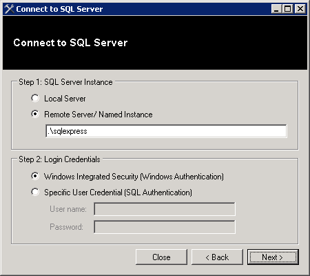Close the window using the title bar X
Image resolution: width=310 pixels, height=276 pixels.
pyautogui.click(x=300, y=9)
